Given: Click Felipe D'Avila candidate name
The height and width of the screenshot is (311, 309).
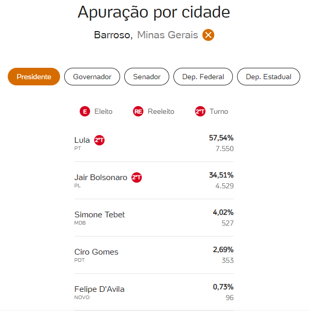Looking at the screenshot, I should pos(99,289).
